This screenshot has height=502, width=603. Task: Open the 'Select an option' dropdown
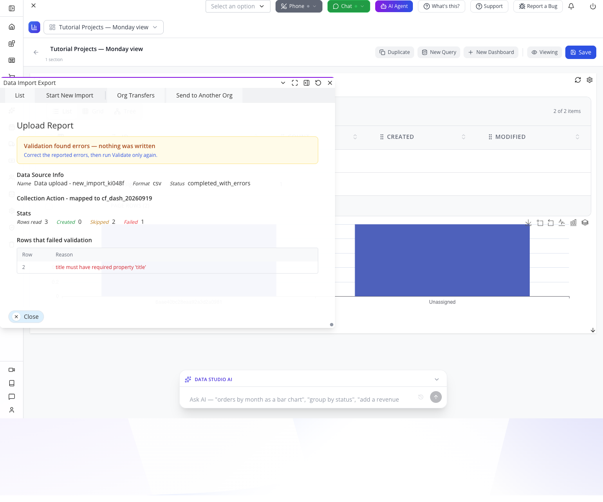(238, 6)
